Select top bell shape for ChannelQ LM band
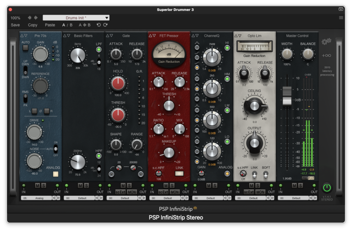Viewport: 352px width, 231px height. pos(197,110)
